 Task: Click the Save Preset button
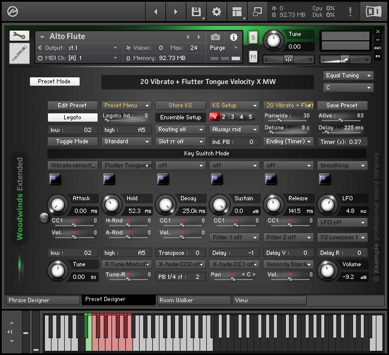point(342,106)
